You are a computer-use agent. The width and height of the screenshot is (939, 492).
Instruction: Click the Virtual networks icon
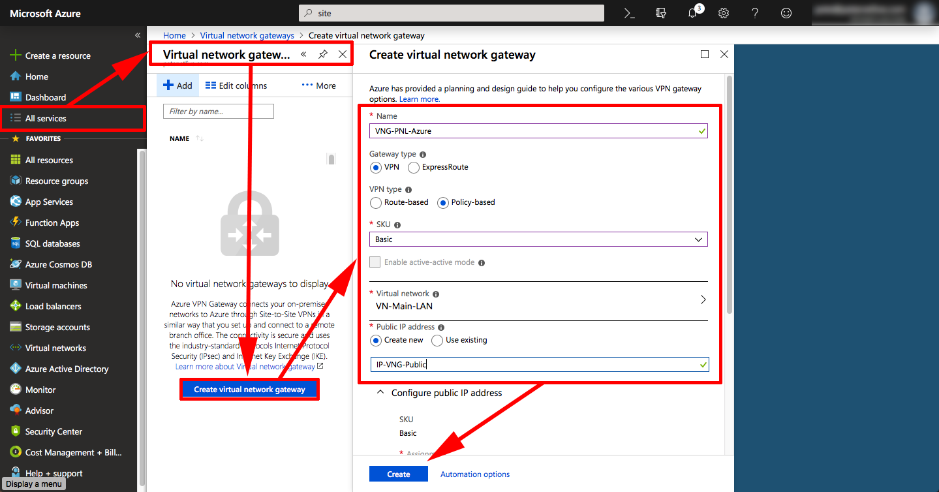(x=16, y=348)
